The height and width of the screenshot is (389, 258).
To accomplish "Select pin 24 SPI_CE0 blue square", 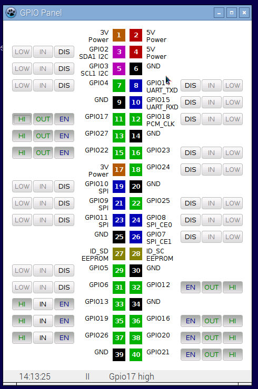I will click(x=136, y=220).
